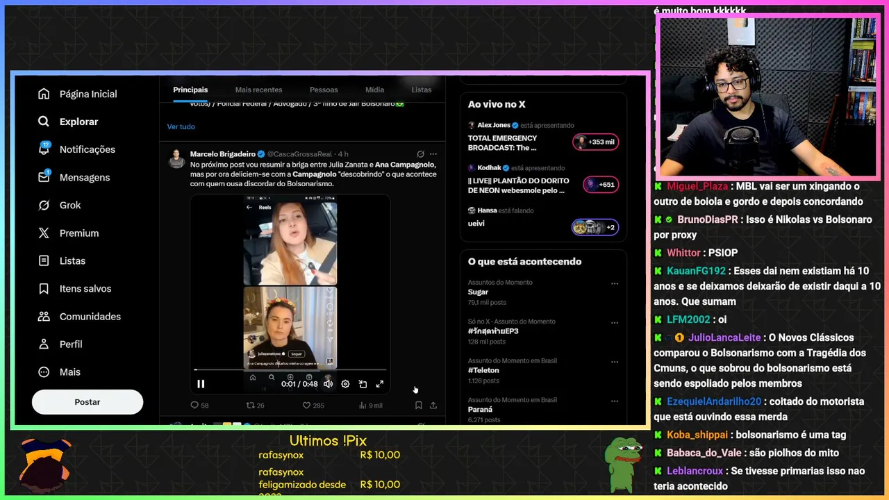Click chat username JulioLancaLeite
This screenshot has width=889, height=500.
(724, 337)
